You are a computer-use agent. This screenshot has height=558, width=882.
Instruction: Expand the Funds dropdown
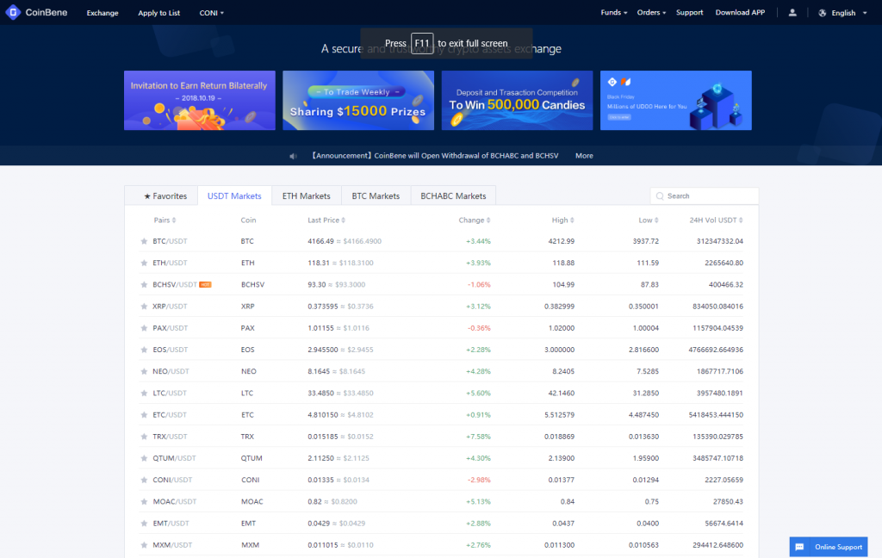(x=613, y=12)
